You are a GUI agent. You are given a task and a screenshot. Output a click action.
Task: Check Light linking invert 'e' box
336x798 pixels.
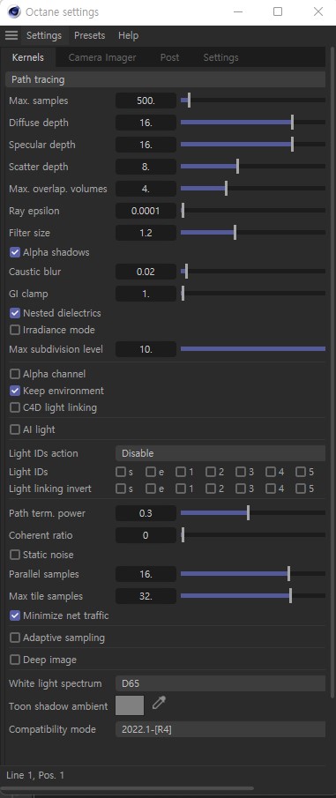150,488
